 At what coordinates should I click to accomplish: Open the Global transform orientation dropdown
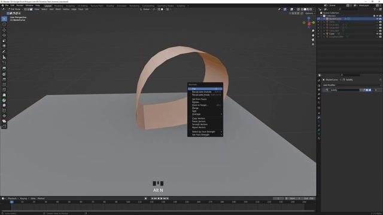(146, 10)
